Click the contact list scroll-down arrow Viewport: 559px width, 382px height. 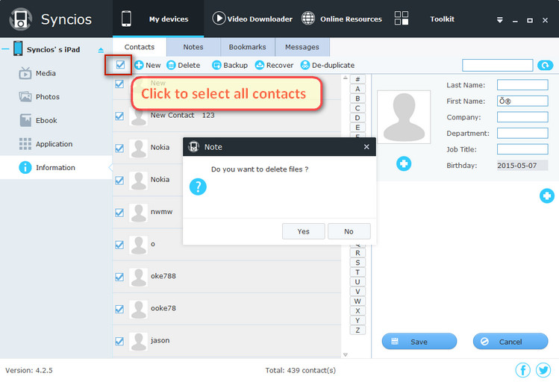345,354
